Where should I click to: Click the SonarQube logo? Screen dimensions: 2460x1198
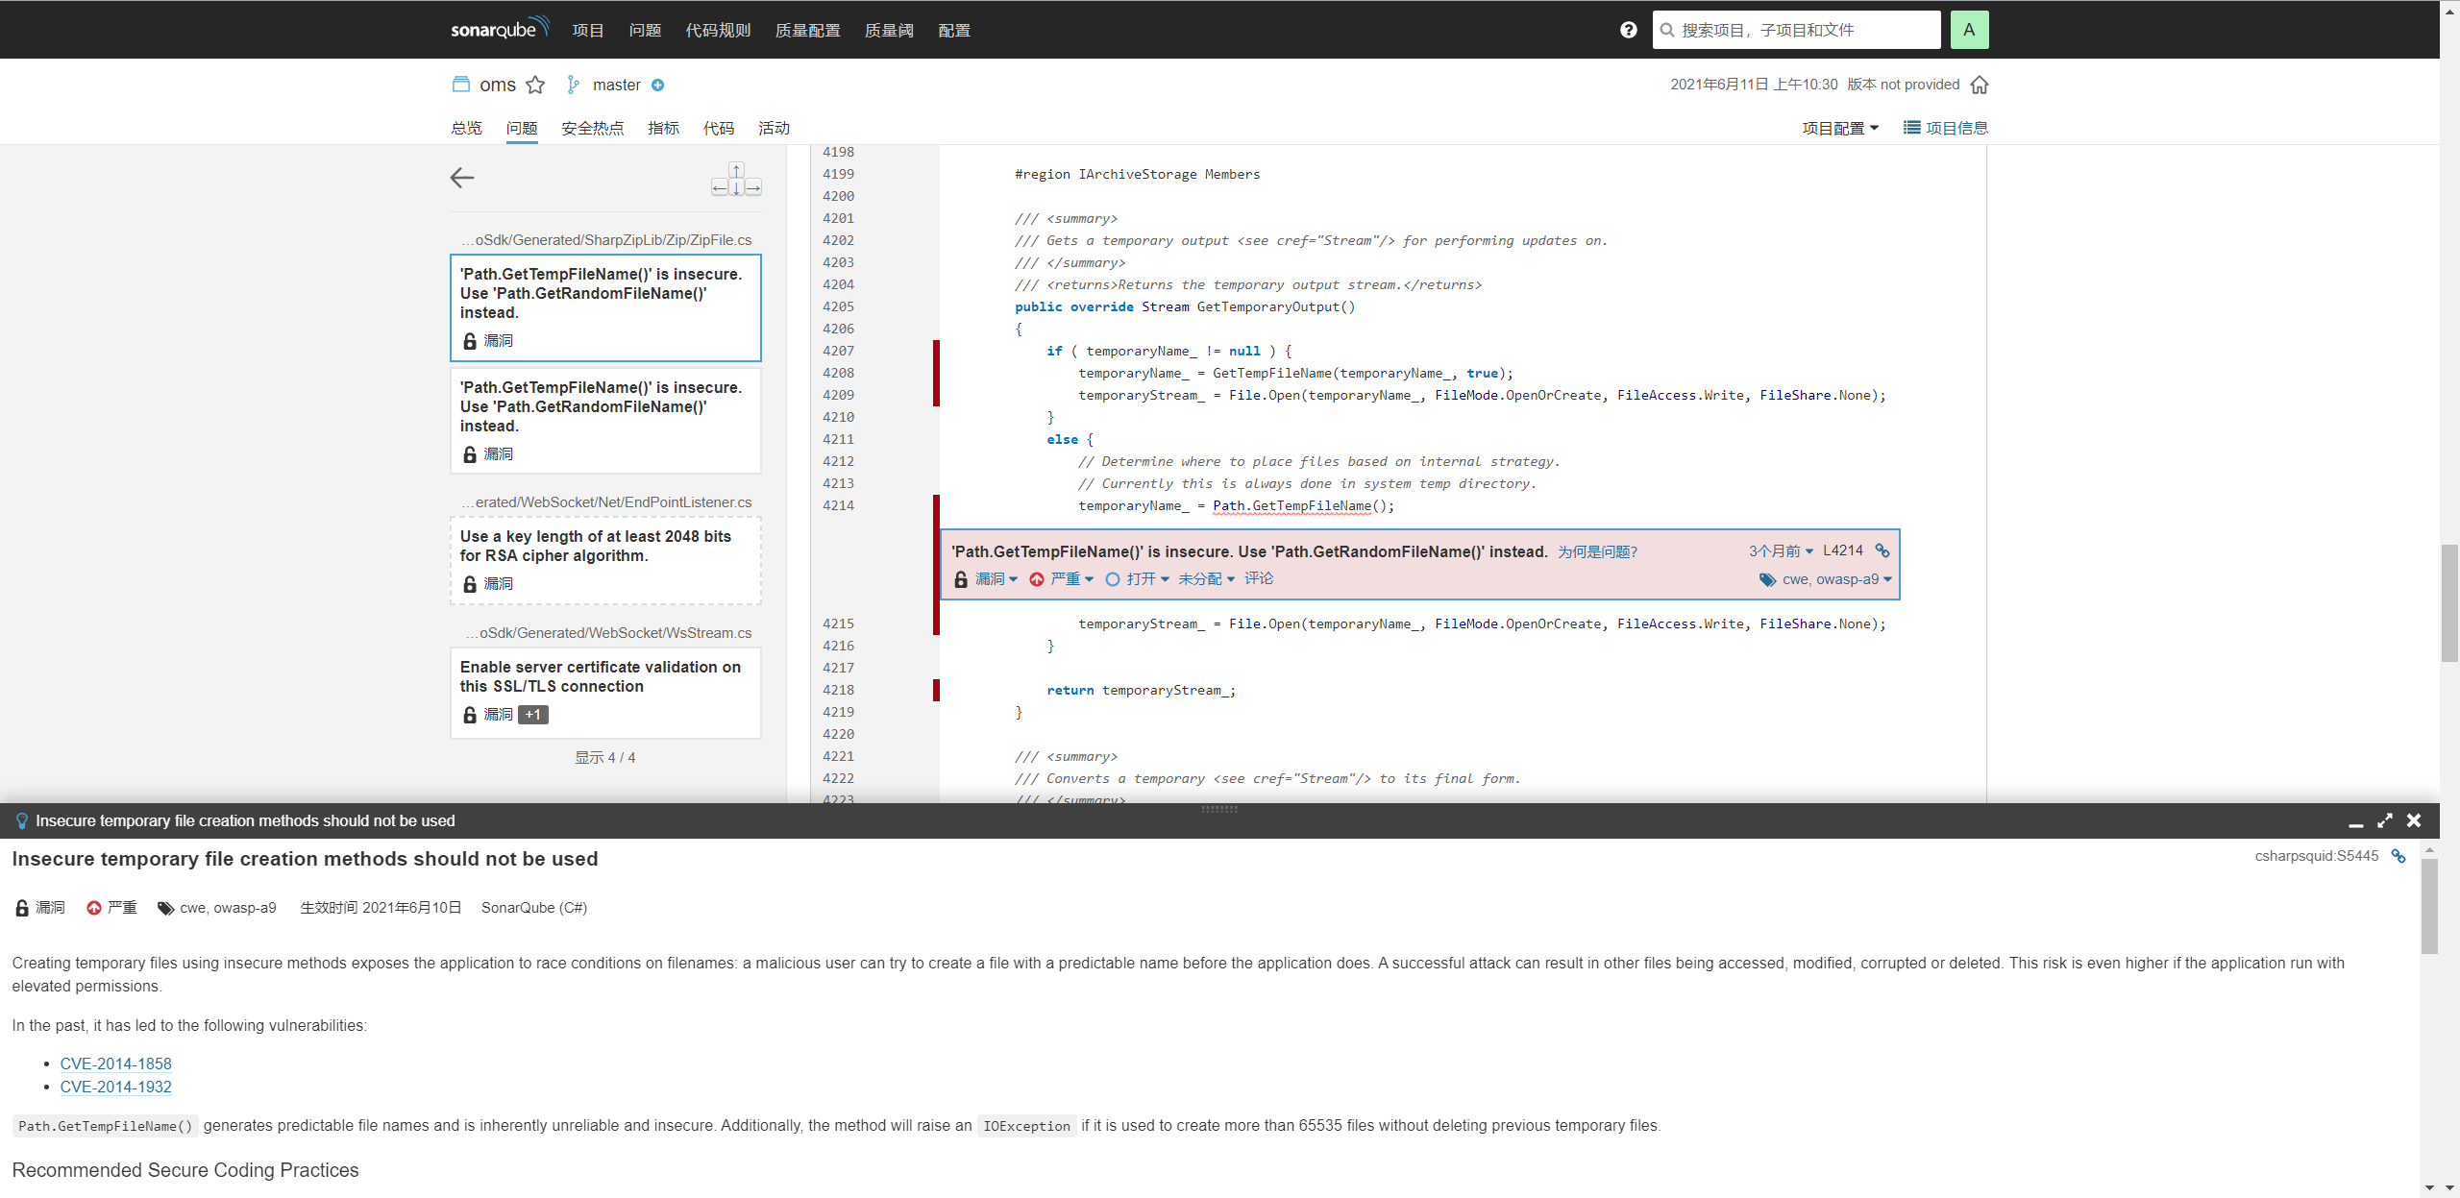pyautogui.click(x=500, y=29)
